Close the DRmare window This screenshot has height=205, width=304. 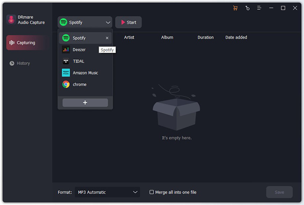[x=295, y=8]
